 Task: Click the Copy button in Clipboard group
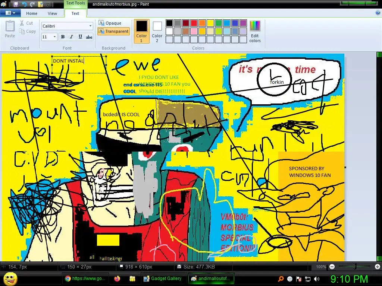click(x=28, y=31)
